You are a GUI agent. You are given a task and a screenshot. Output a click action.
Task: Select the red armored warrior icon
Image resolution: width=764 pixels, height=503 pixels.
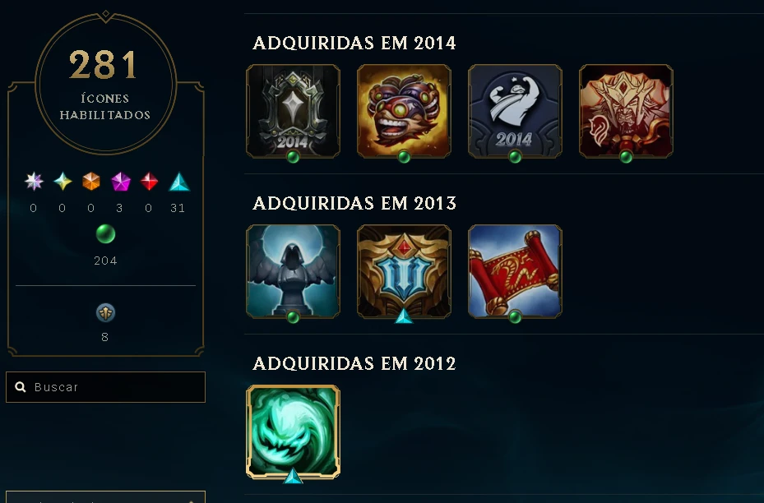(x=626, y=112)
